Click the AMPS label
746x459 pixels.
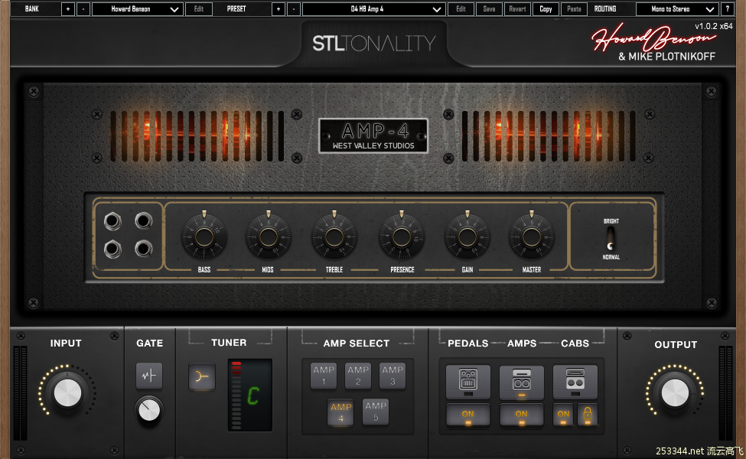pyautogui.click(x=522, y=343)
